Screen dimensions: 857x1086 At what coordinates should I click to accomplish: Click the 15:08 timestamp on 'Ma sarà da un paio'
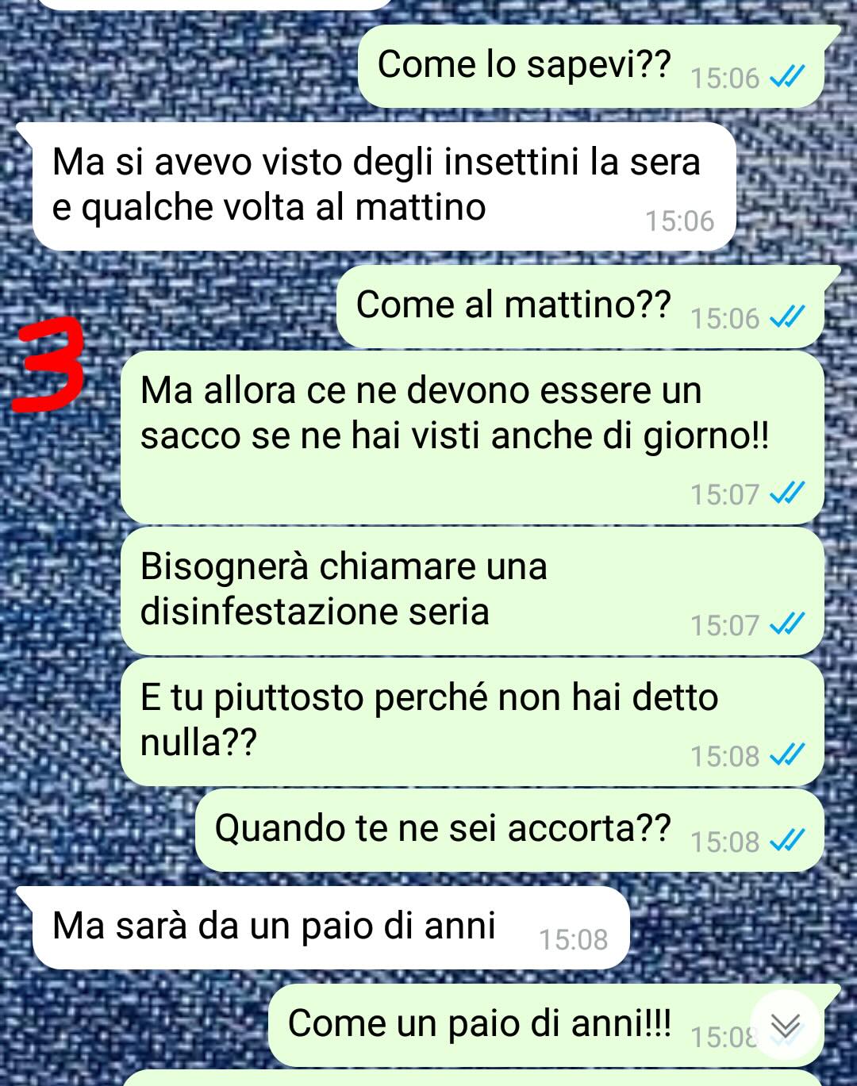pyautogui.click(x=573, y=939)
